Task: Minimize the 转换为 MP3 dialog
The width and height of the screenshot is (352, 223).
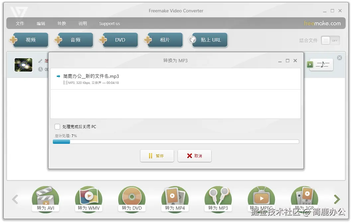Action: [280, 61]
